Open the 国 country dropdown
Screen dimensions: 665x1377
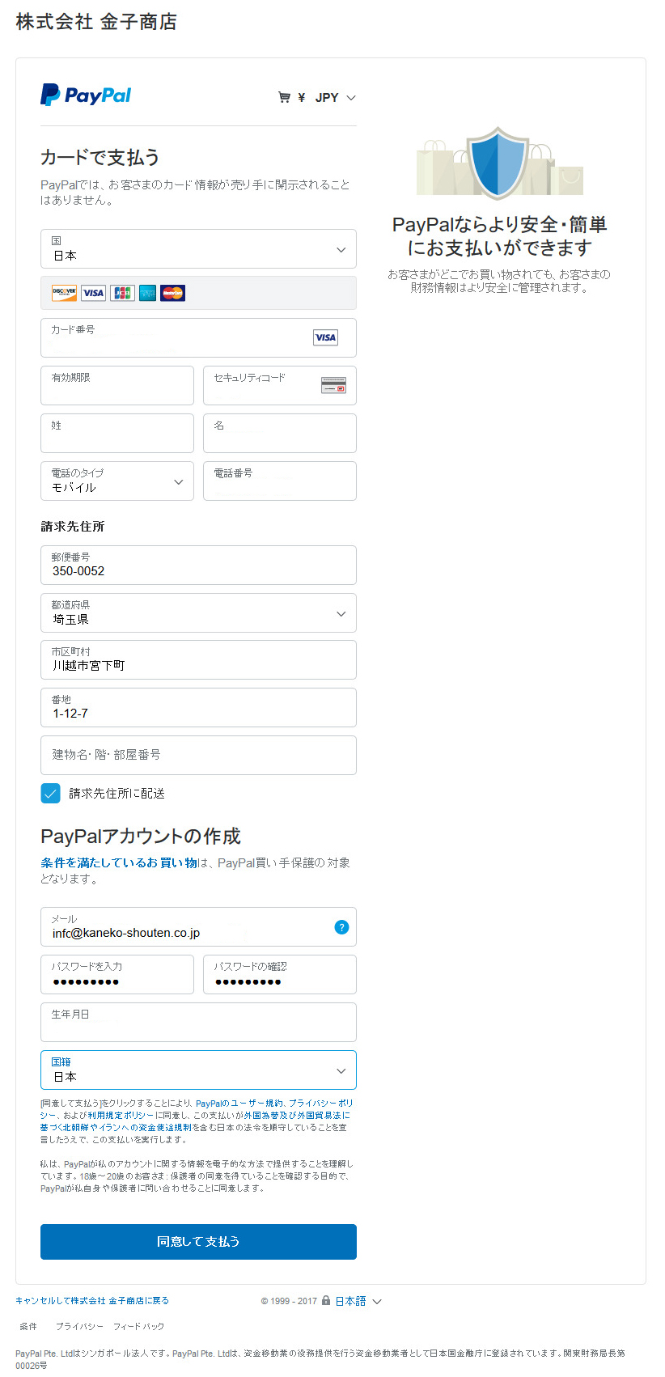198,248
